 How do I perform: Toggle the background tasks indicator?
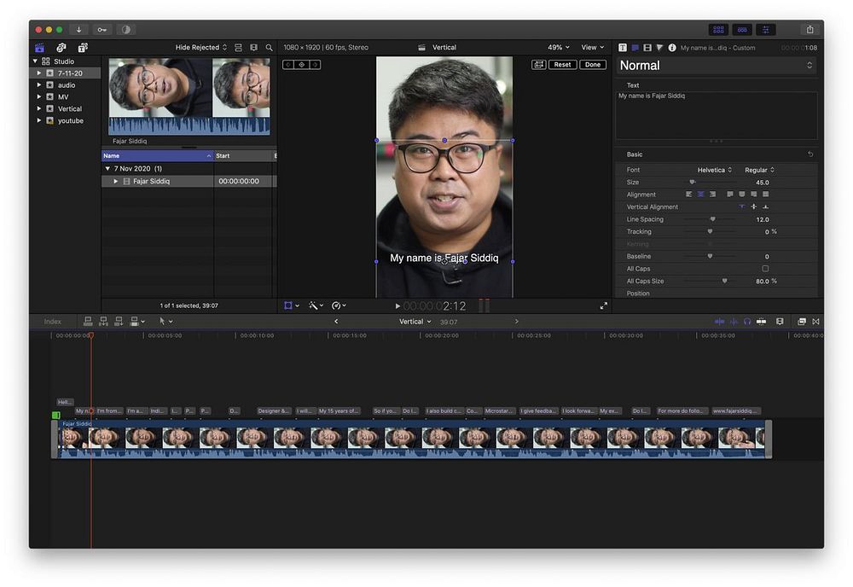[125, 29]
